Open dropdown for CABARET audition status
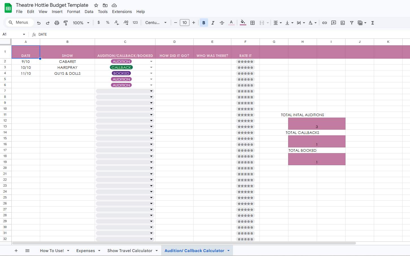The height and width of the screenshot is (256, 410). (x=151, y=61)
